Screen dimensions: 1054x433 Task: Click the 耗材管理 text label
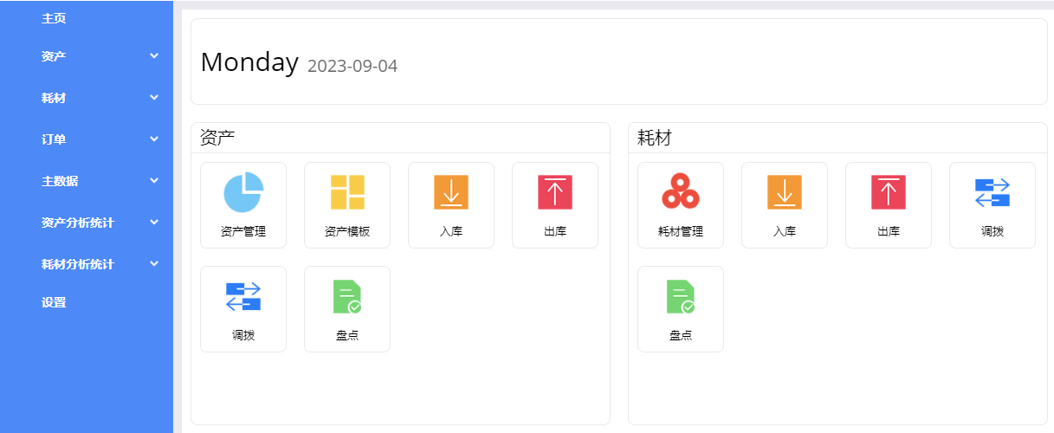tap(681, 231)
